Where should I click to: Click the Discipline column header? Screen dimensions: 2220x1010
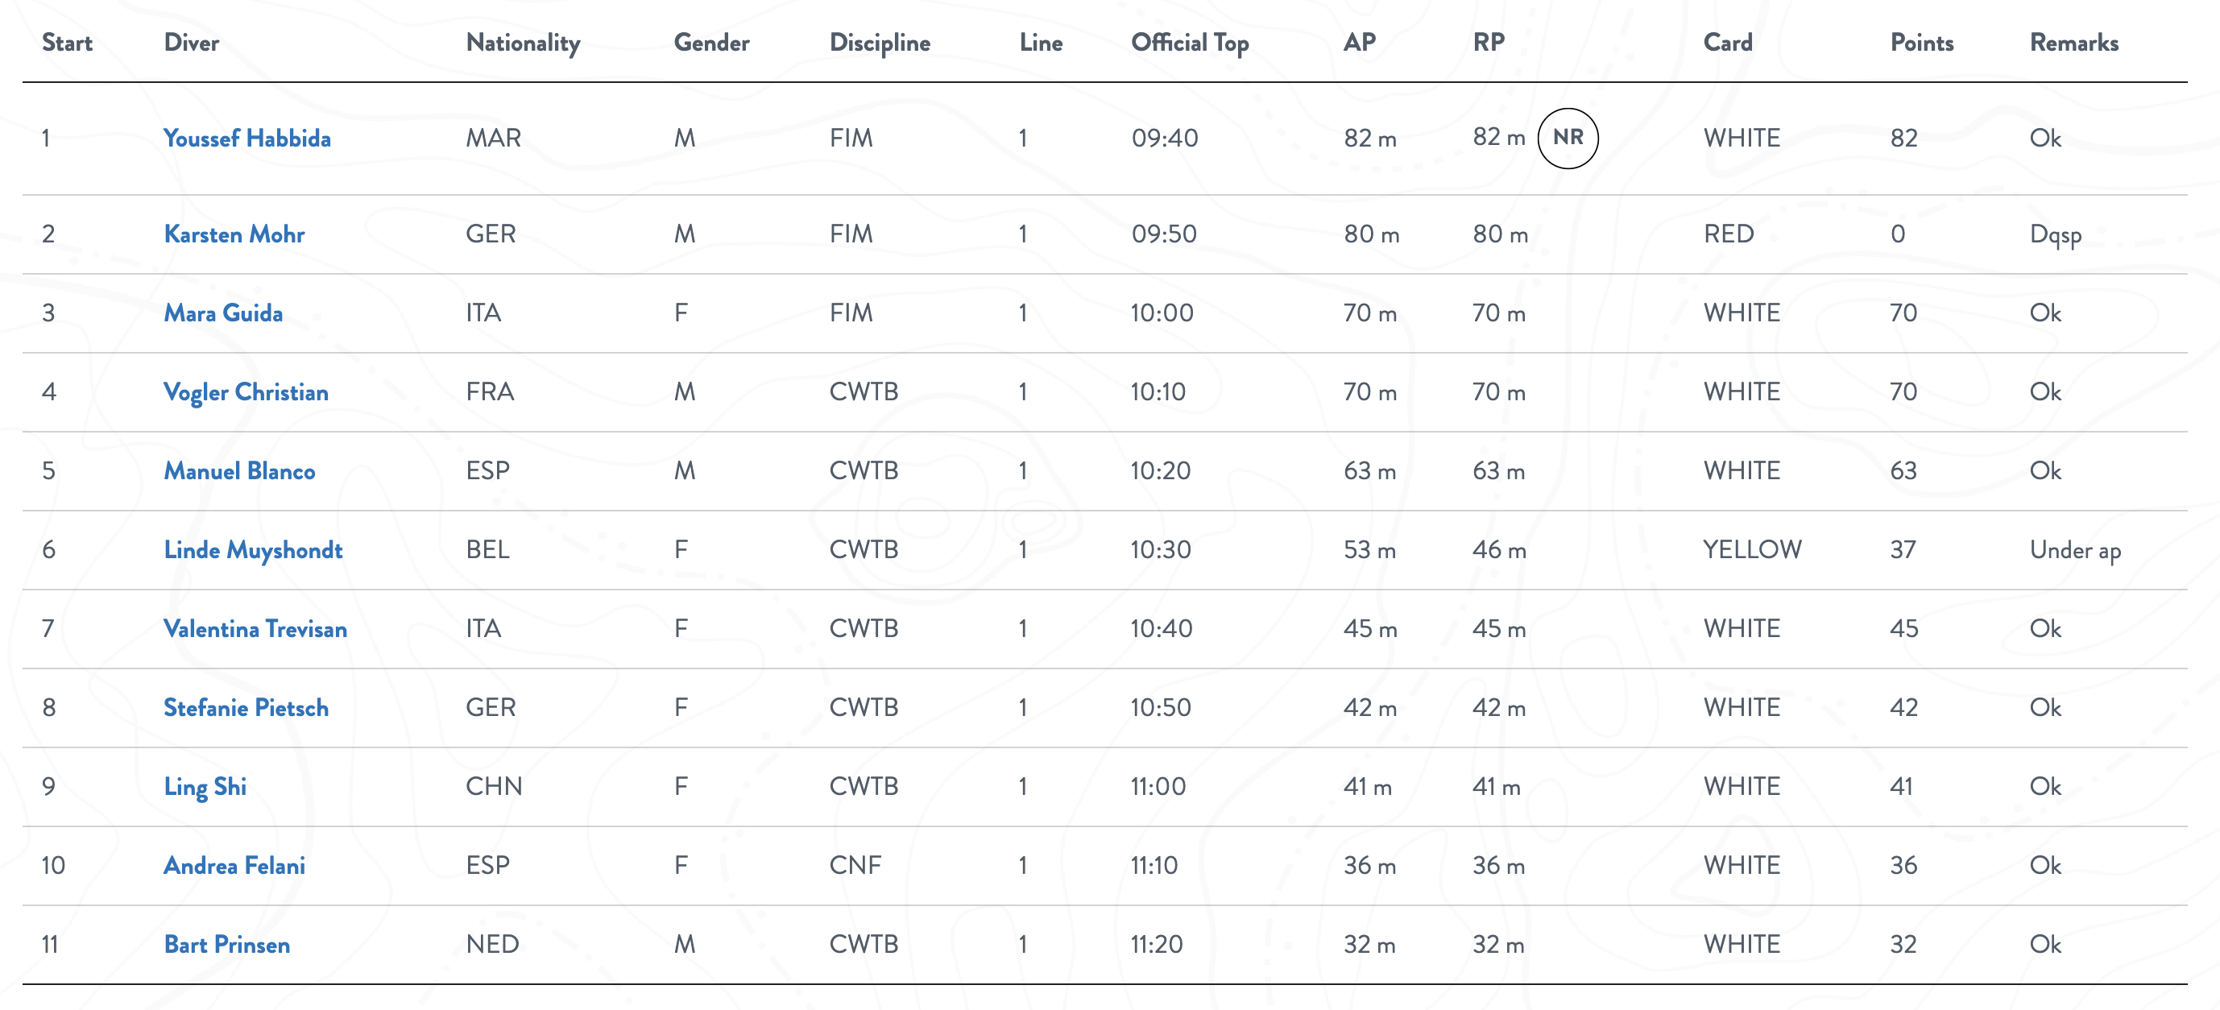pos(879,43)
